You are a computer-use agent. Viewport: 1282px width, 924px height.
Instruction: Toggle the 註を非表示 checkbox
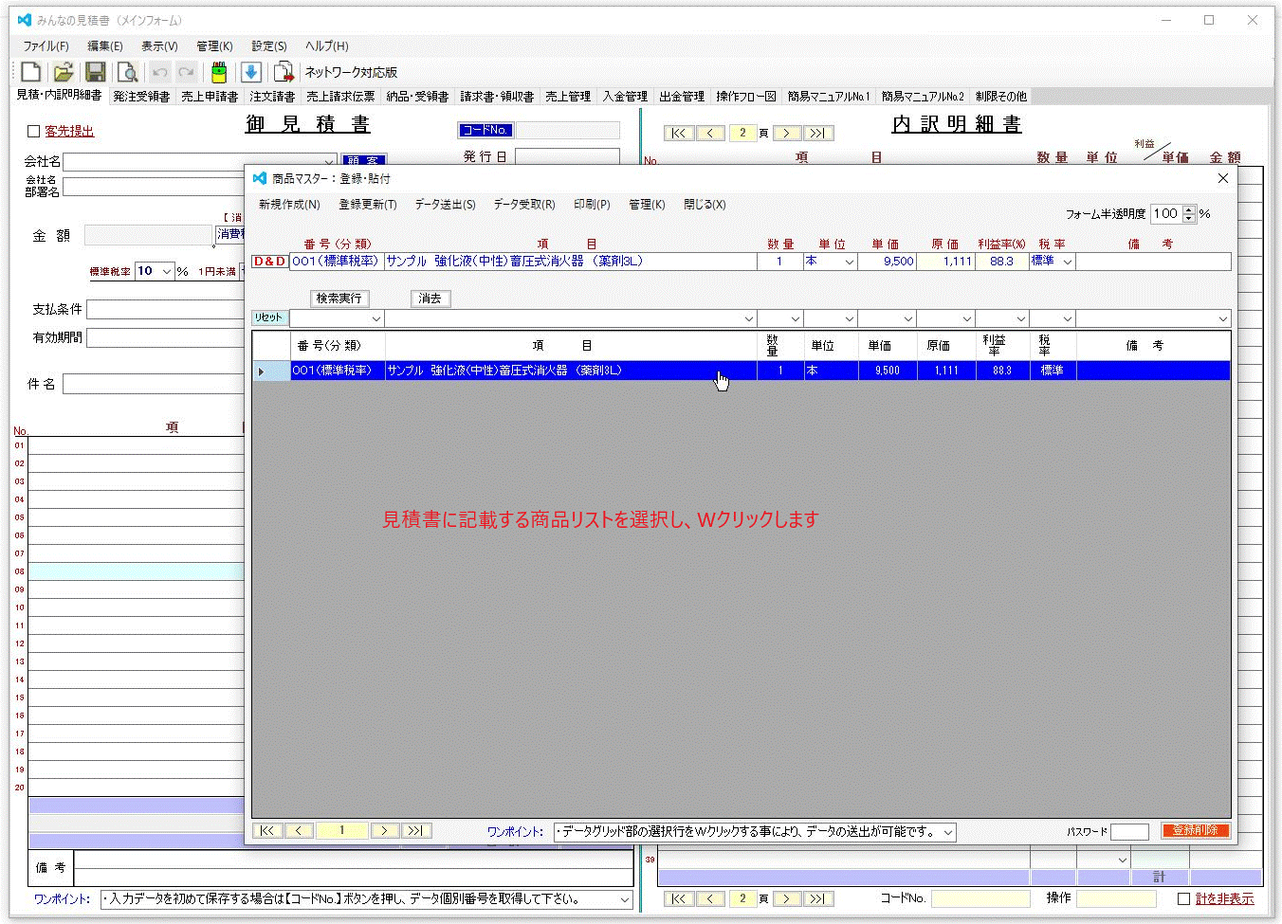(x=1183, y=898)
